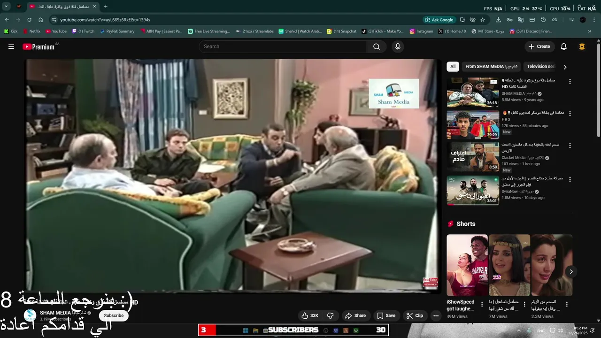Share the video
This screenshot has height=338, width=601.
tap(356, 316)
